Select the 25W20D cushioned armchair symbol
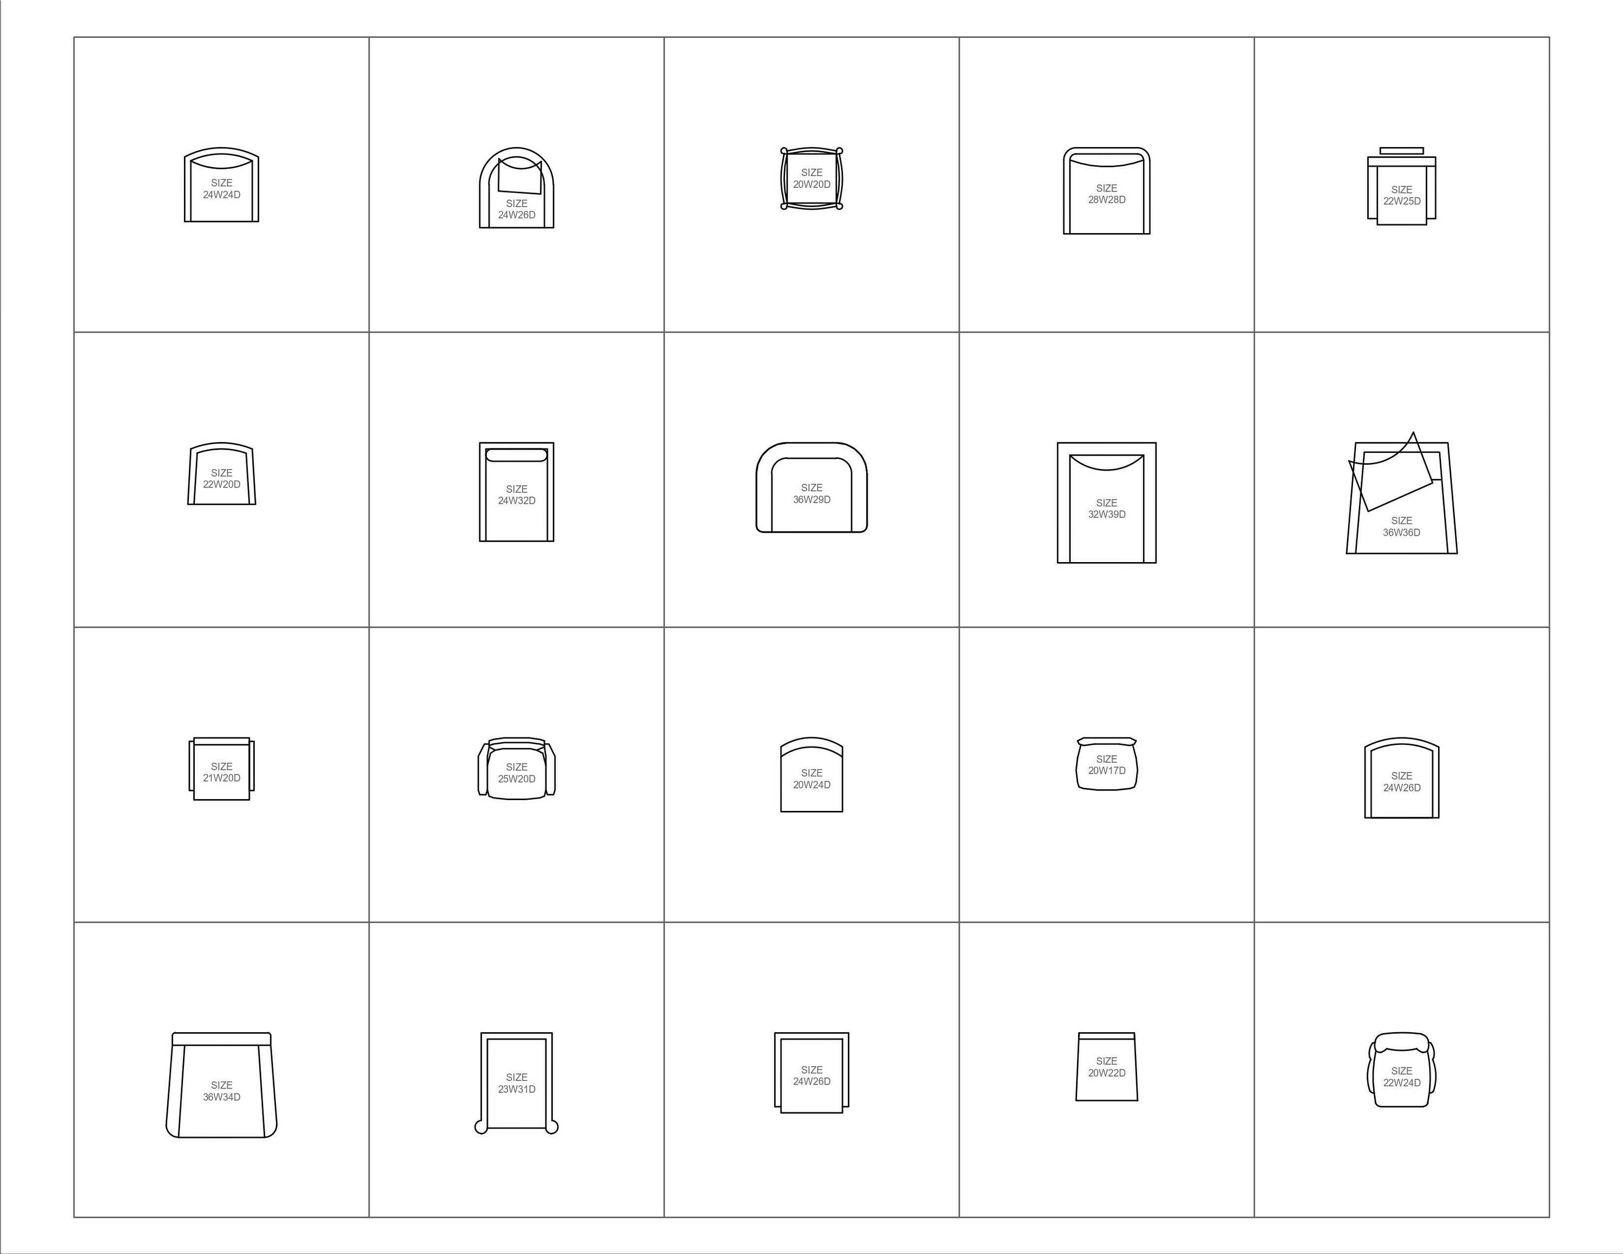This screenshot has width=1623, height=1254. (517, 769)
